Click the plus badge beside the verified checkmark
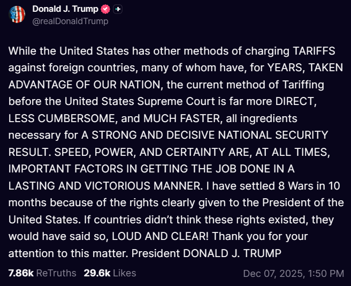Image resolution: width=351 pixels, height=286 pixels. (118, 10)
